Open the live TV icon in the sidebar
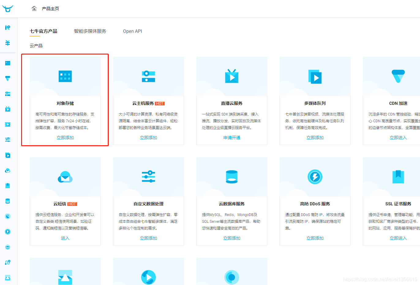420x285 pixels. [8, 109]
